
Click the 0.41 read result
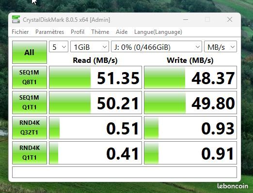(95, 153)
